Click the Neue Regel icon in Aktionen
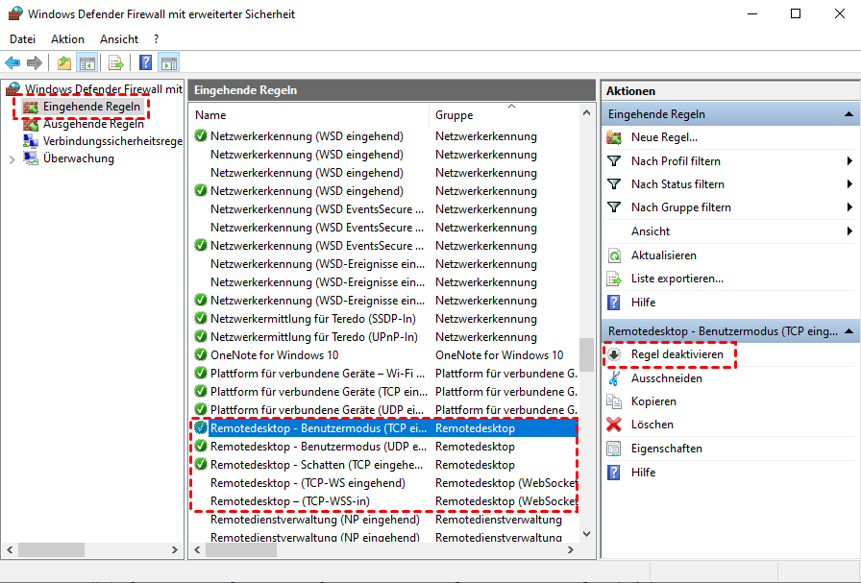This screenshot has height=583, width=861. pyautogui.click(x=614, y=137)
